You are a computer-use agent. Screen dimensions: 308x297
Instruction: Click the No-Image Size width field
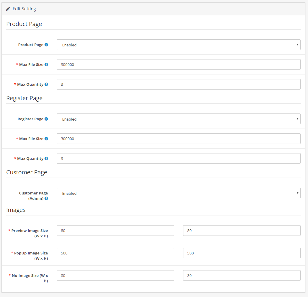click(115, 275)
